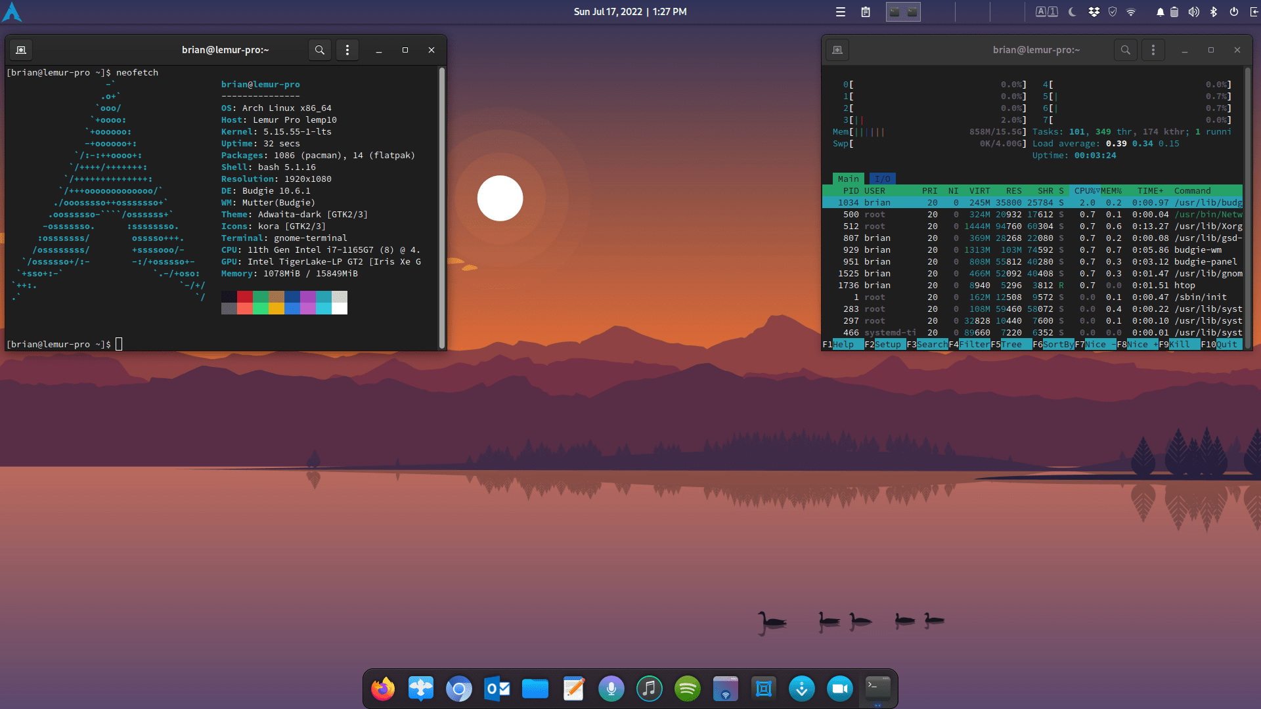The height and width of the screenshot is (709, 1261).
Task: Open search in left terminal window
Action: (319, 50)
